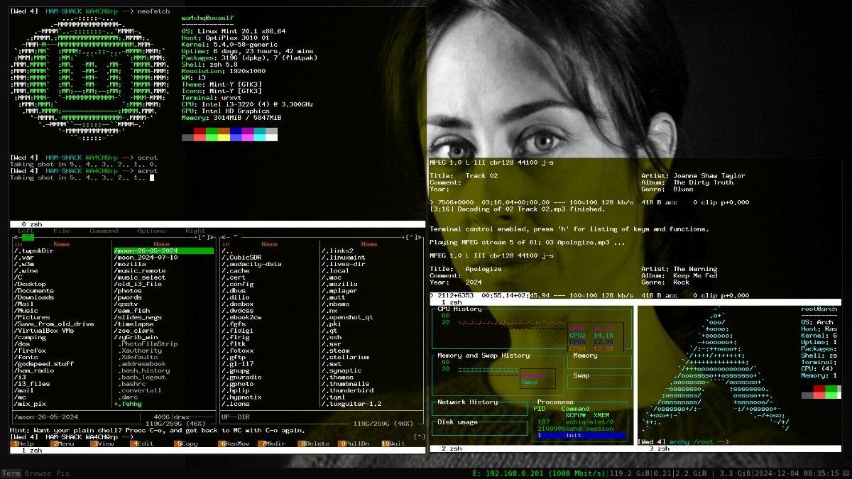Click the 5Copy function key button

pos(187,444)
